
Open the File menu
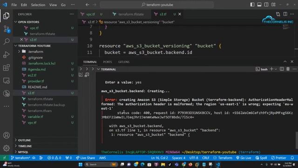pos(14,5)
